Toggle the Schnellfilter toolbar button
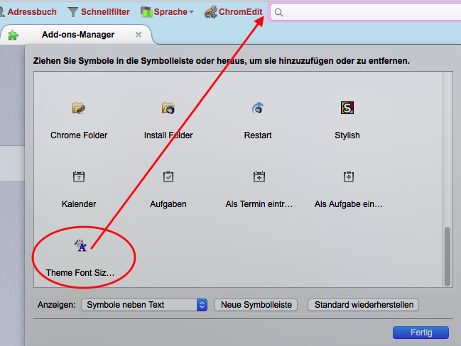Image resolution: width=461 pixels, height=346 pixels. (99, 12)
